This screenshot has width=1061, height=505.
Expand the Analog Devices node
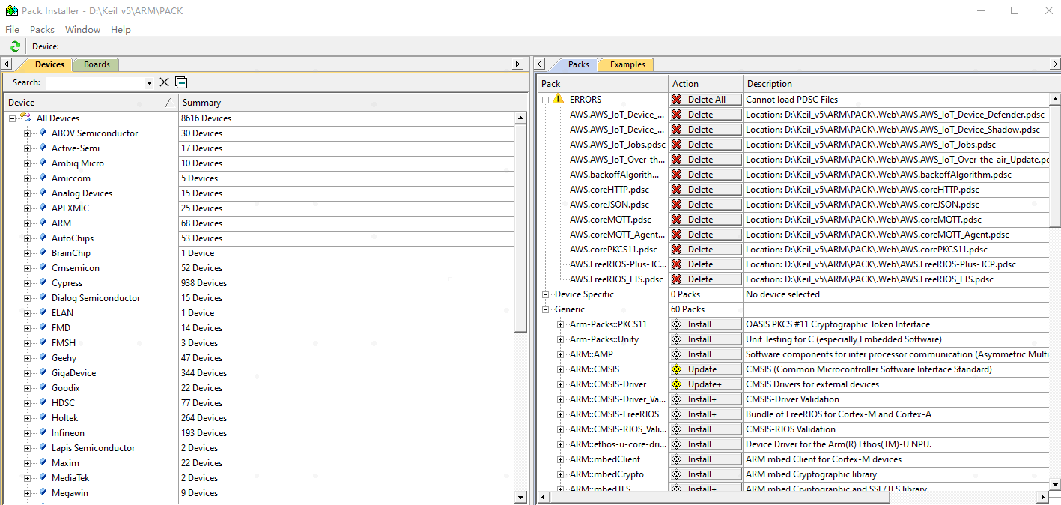tap(28, 193)
